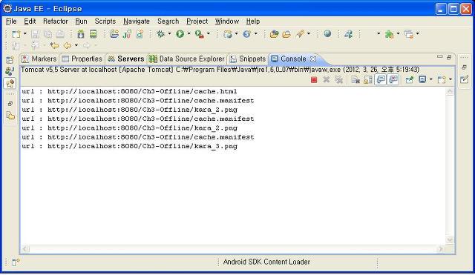Switch to the Data Source Explorer tab
Image resolution: width=475 pixels, height=275 pixels.
(x=186, y=59)
